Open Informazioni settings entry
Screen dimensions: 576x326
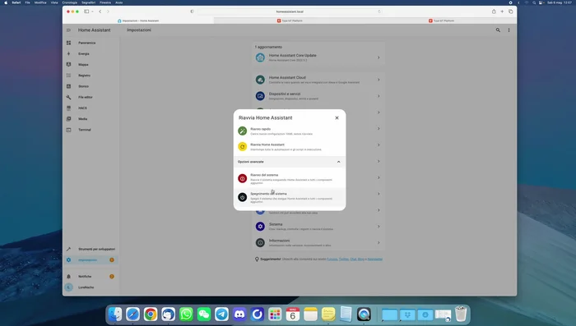click(318, 243)
